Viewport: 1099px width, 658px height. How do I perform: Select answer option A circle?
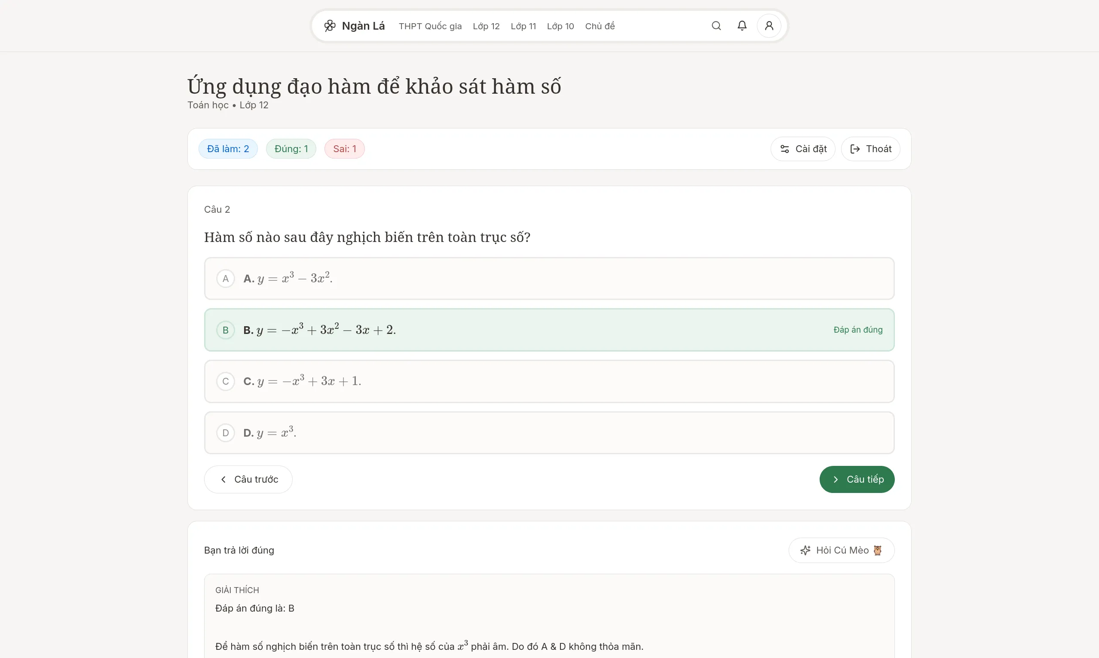pos(225,279)
